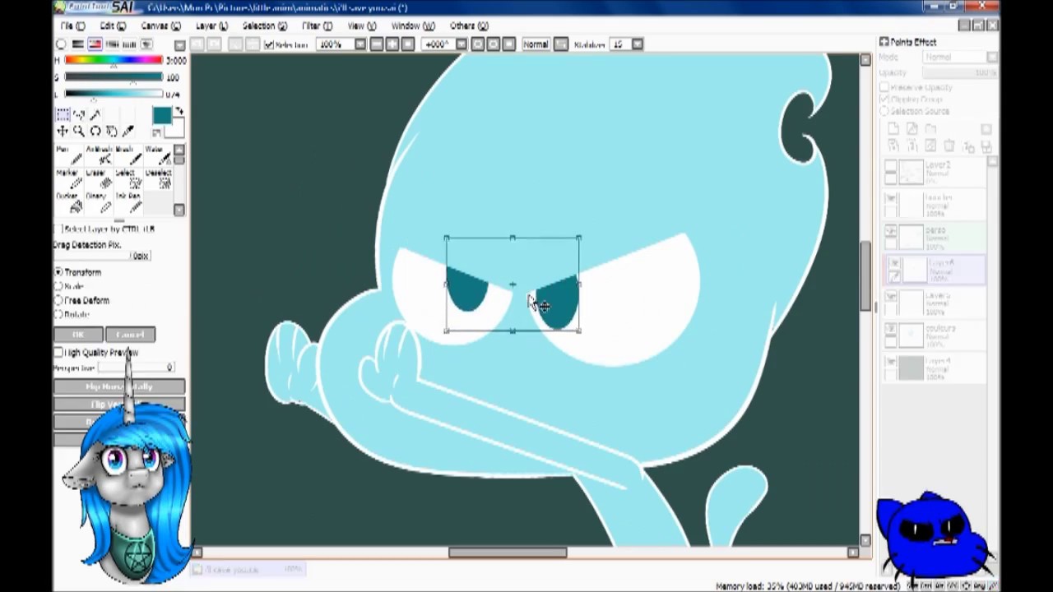The width and height of the screenshot is (1053, 592).
Task: Select the Selection Source radio option
Action: pos(885,111)
